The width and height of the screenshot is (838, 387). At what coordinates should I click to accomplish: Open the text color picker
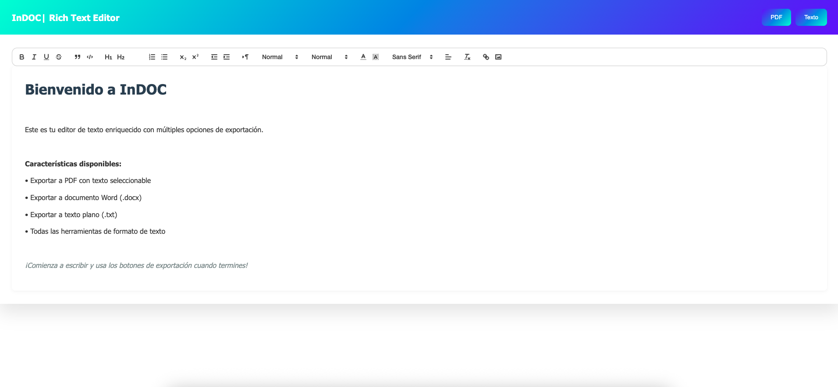click(x=363, y=57)
